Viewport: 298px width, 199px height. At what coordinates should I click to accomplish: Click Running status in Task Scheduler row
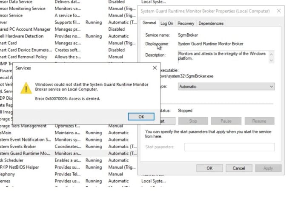(94, 160)
